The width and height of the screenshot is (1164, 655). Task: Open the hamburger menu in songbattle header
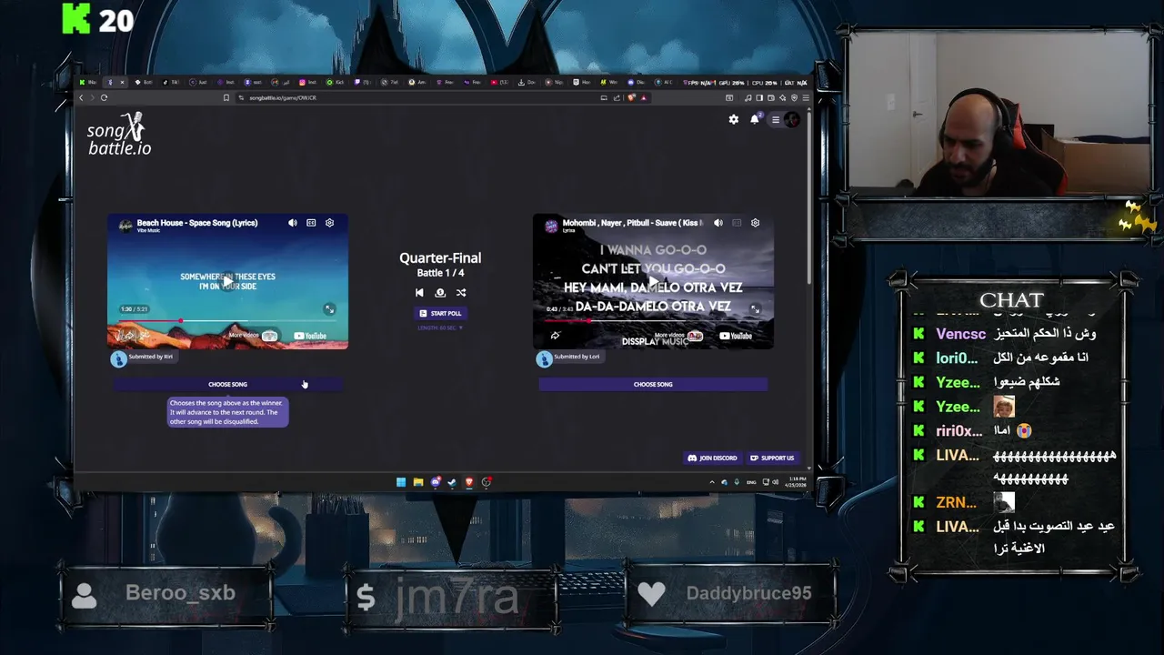775,119
